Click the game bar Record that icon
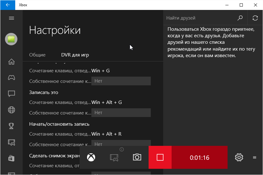Image resolution: width=263 pixels, height=175 pixels. click(x=114, y=158)
